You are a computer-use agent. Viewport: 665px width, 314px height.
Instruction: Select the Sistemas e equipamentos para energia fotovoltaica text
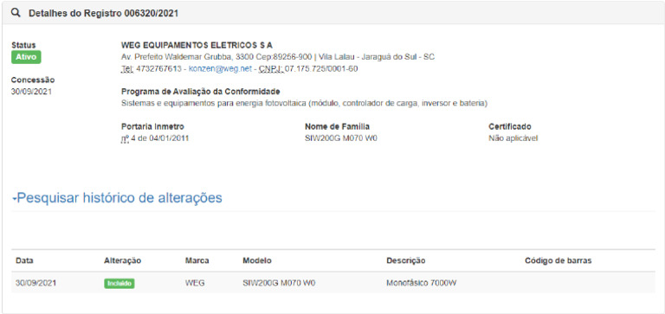[304, 103]
